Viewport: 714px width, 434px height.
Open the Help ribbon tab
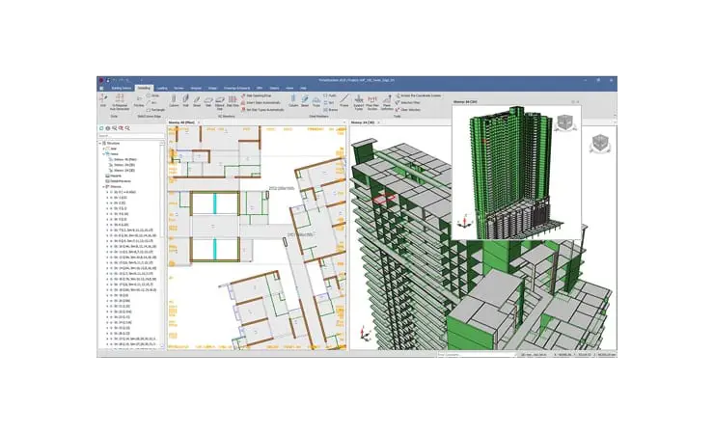[x=303, y=88]
